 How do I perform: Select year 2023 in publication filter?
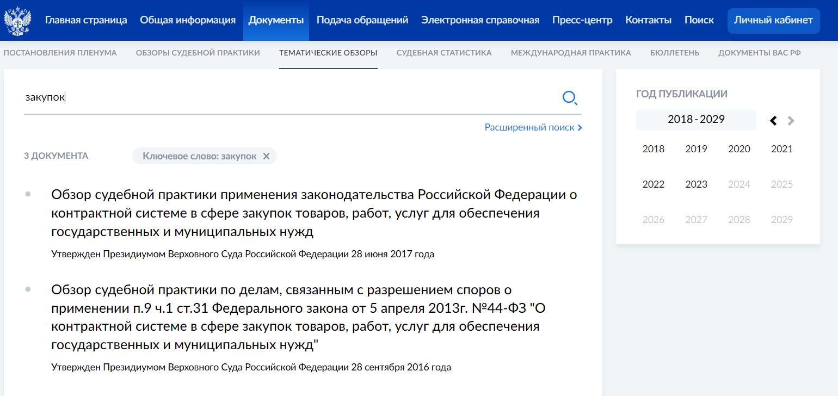click(696, 184)
